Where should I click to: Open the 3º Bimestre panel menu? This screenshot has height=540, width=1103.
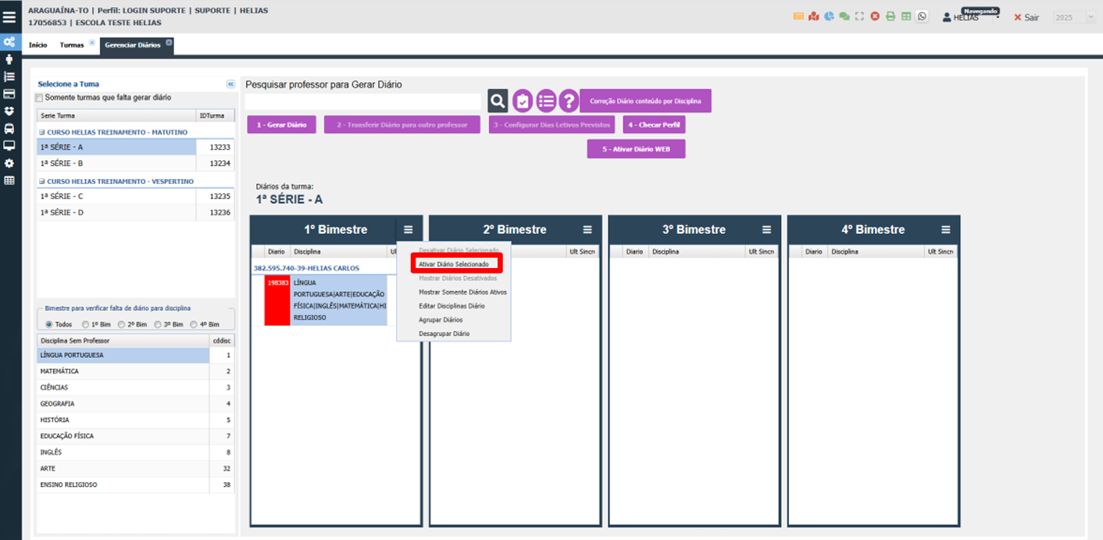tap(766, 230)
